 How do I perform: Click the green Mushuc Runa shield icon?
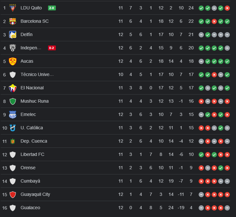click(13, 101)
